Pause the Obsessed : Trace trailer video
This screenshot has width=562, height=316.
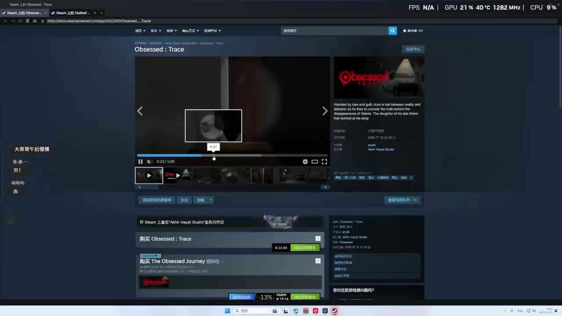140,162
